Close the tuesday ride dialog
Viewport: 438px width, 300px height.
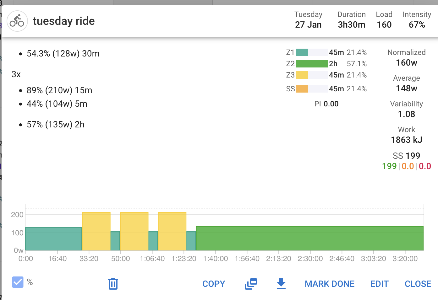coord(418,284)
